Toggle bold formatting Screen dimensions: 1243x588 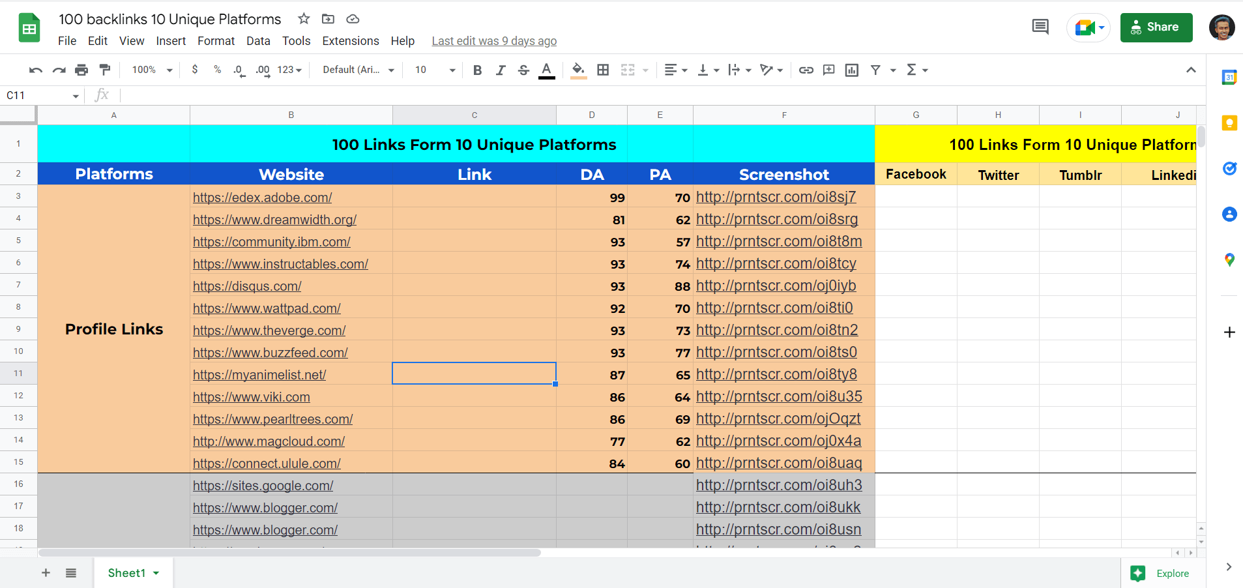pos(477,70)
